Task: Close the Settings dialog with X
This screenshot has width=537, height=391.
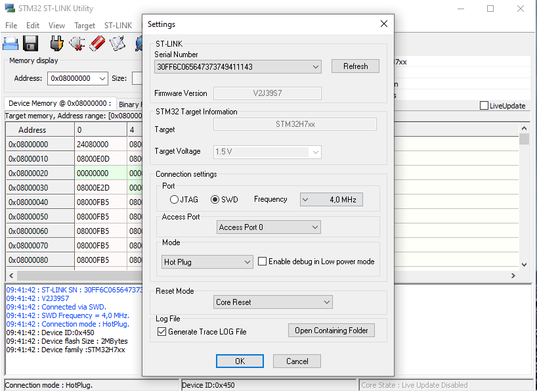Action: pyautogui.click(x=384, y=24)
